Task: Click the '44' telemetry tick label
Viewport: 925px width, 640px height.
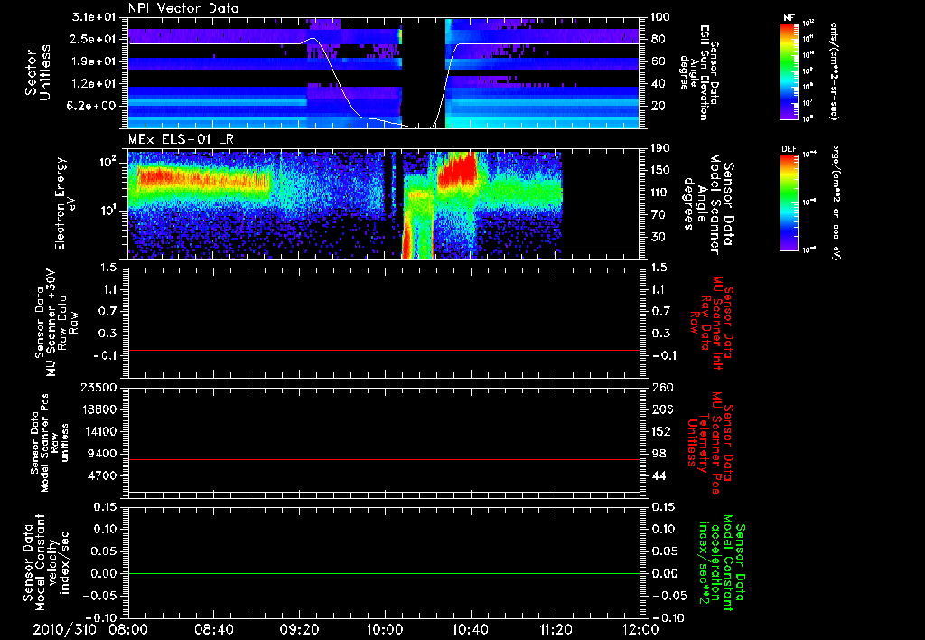Action: [659, 475]
